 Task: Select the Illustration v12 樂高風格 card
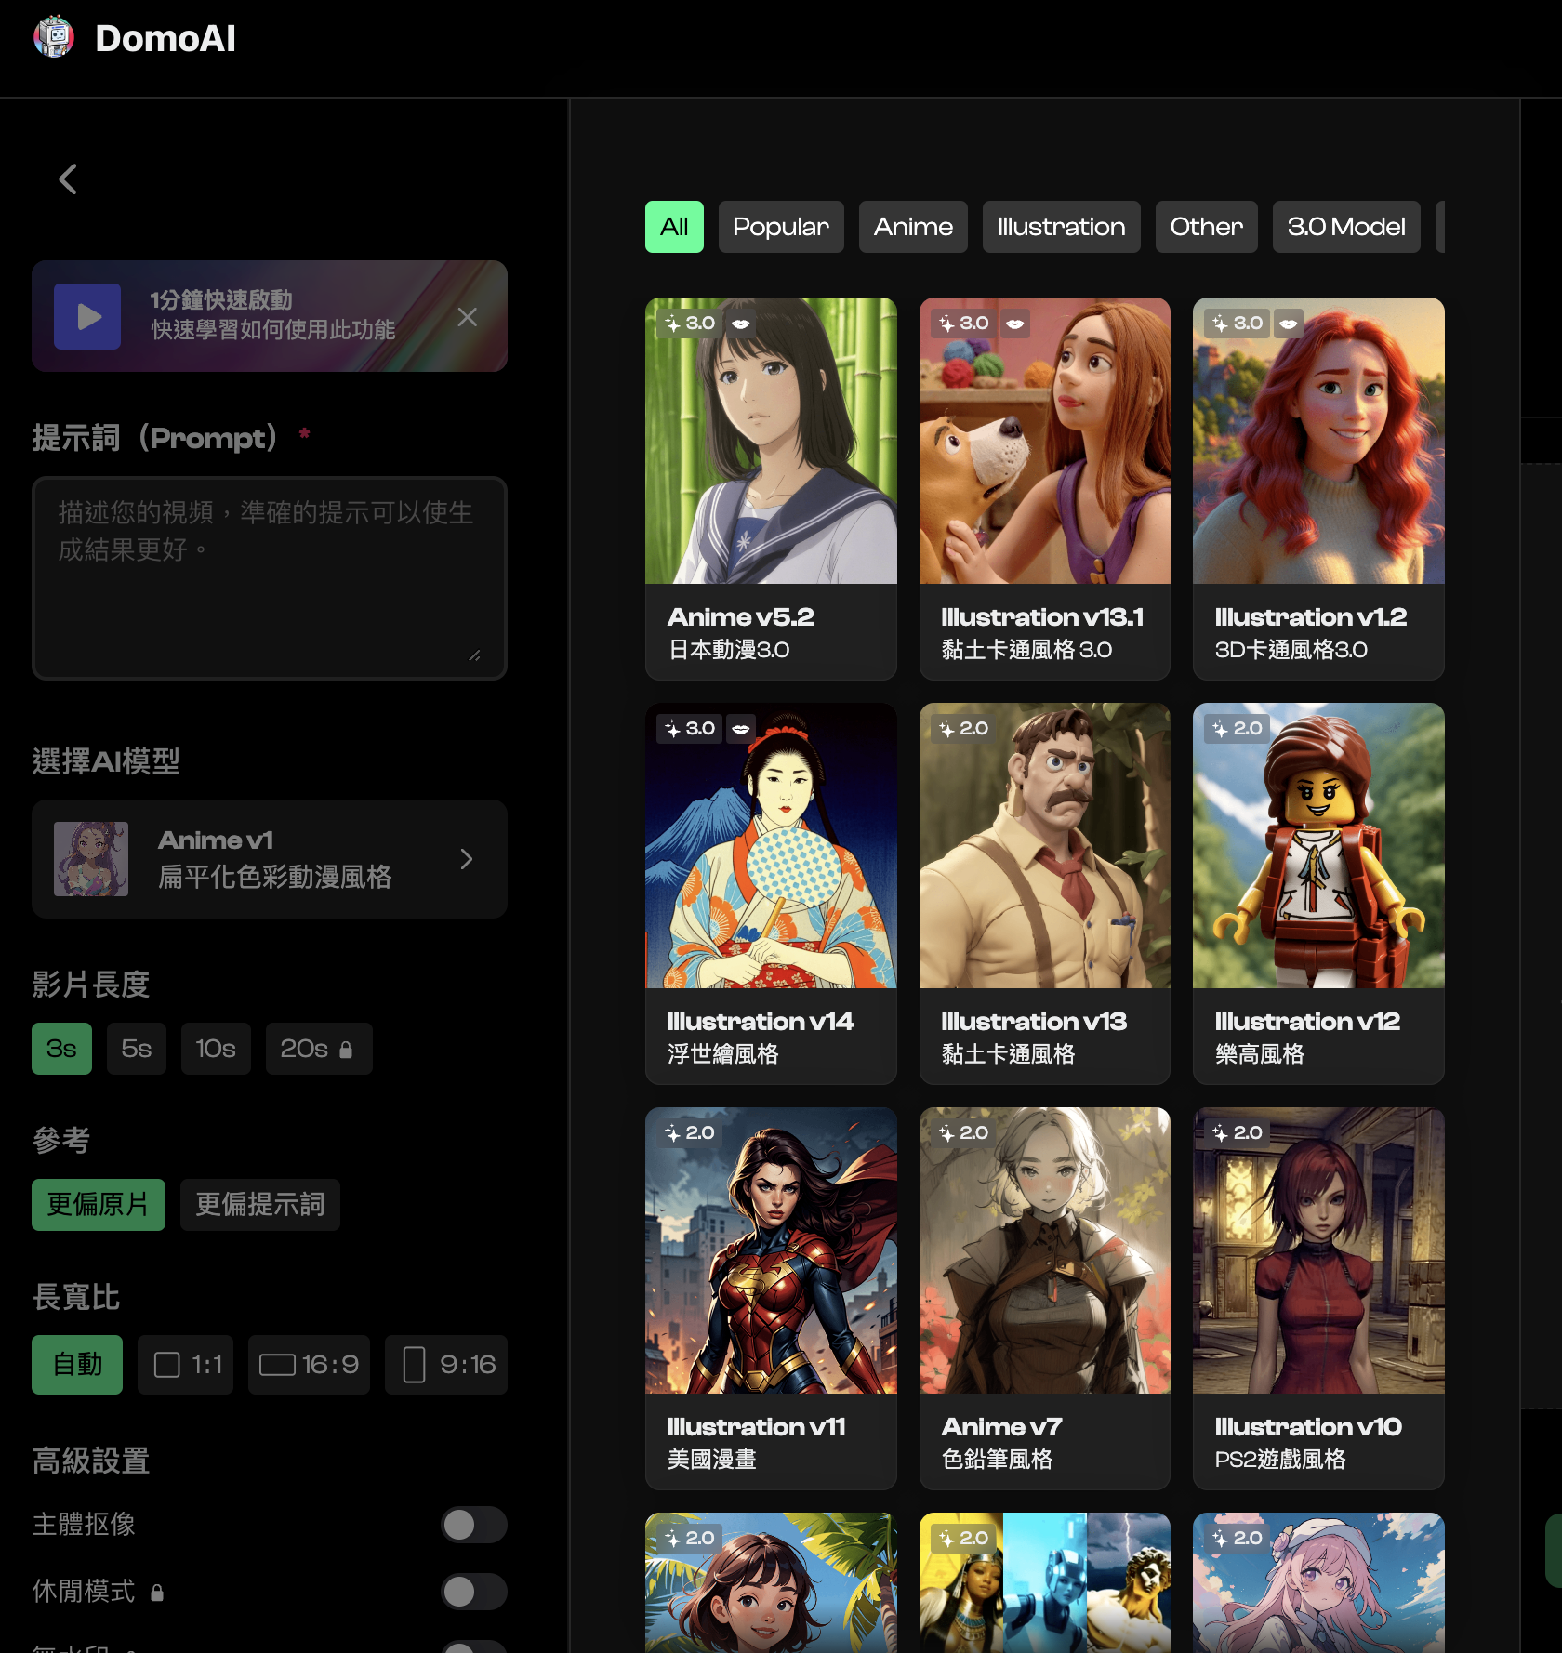[1318, 893]
